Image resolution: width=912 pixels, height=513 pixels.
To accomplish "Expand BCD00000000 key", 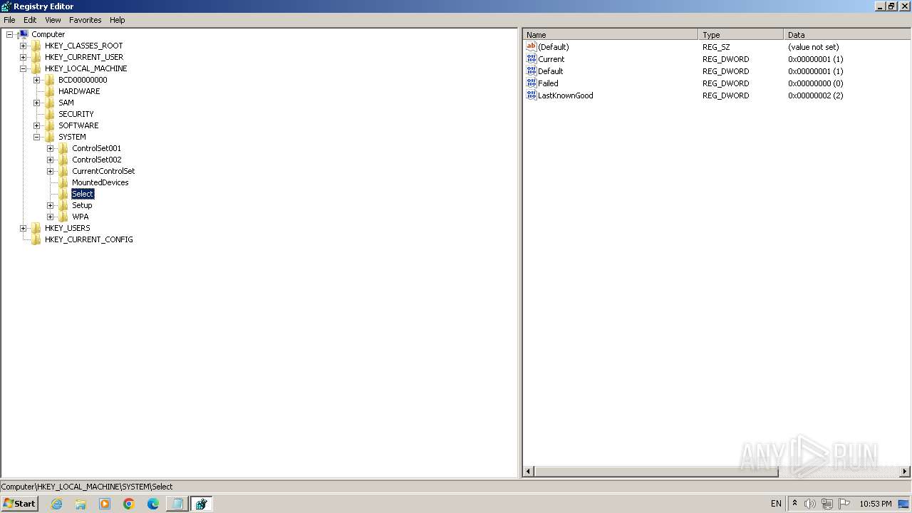I will click(37, 80).
